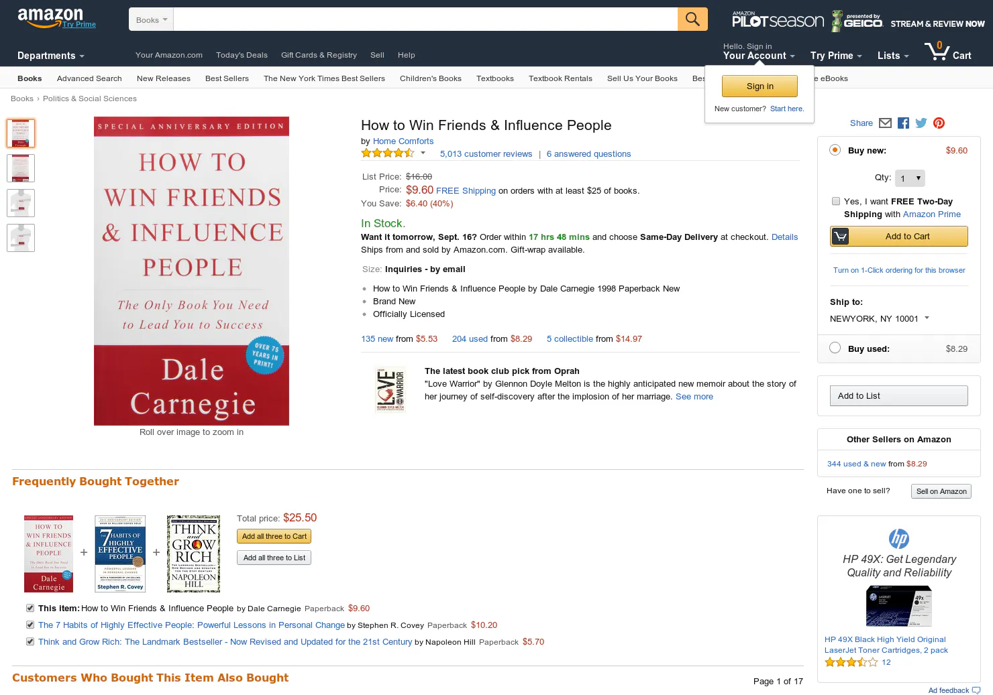Select the second book image thumbnail
This screenshot has width=993, height=695.
21,168
